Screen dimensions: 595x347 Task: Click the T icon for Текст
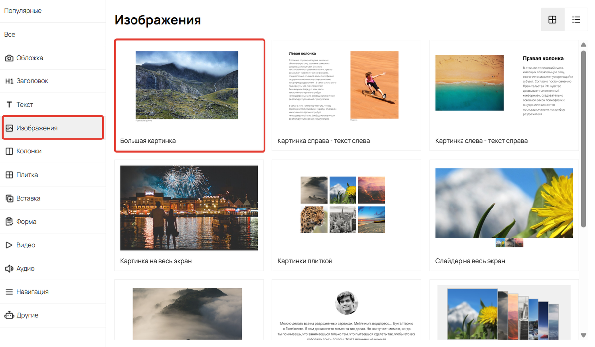[x=9, y=104]
